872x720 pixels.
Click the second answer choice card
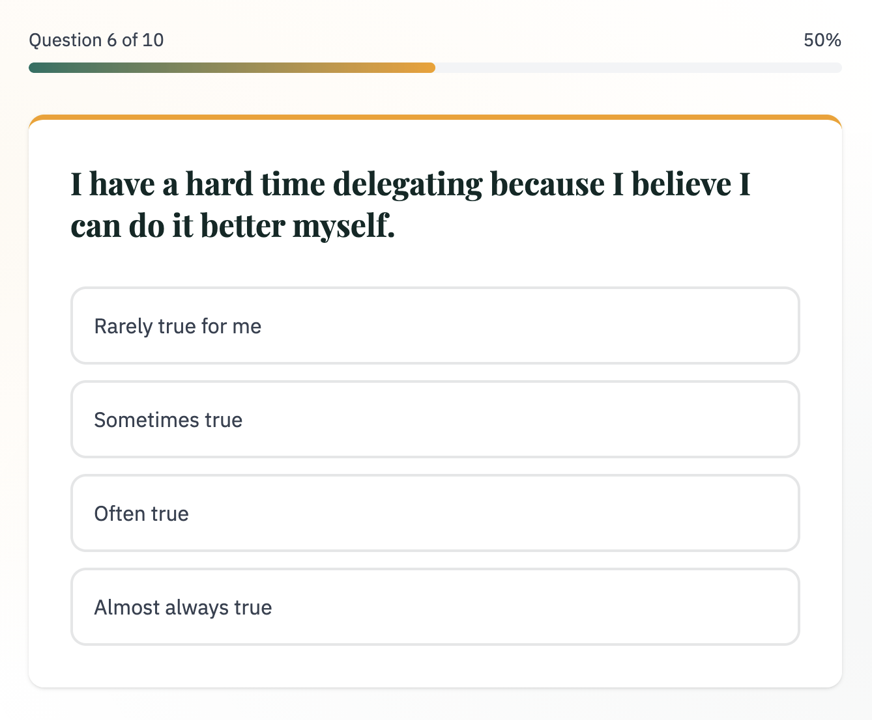(436, 419)
